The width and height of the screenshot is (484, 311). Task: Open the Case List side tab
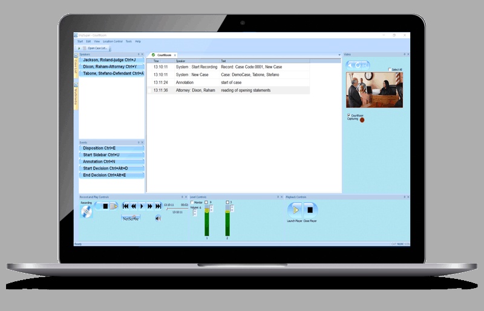[76, 67]
